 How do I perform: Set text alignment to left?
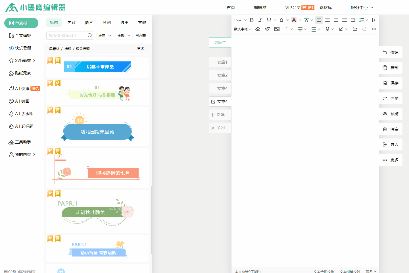(319, 20)
